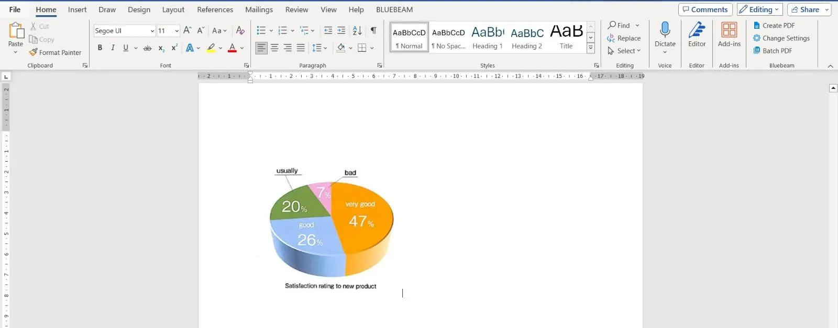Align text left
The width and height of the screenshot is (838, 328).
[x=261, y=48]
